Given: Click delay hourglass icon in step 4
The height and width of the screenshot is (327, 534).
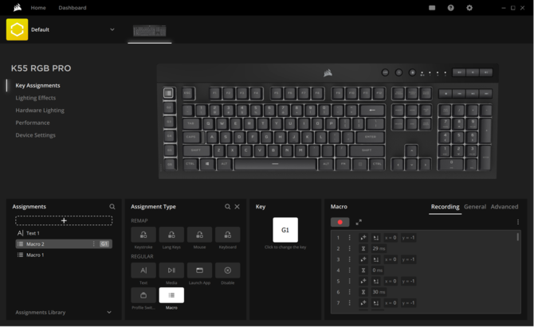Looking at the screenshot, I should point(363,271).
